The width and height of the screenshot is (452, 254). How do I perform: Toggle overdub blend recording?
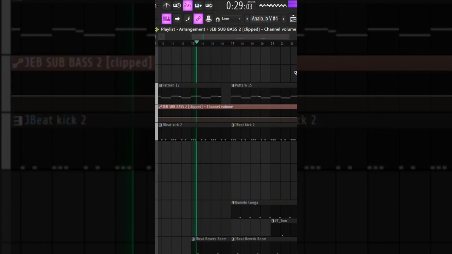(198, 5)
